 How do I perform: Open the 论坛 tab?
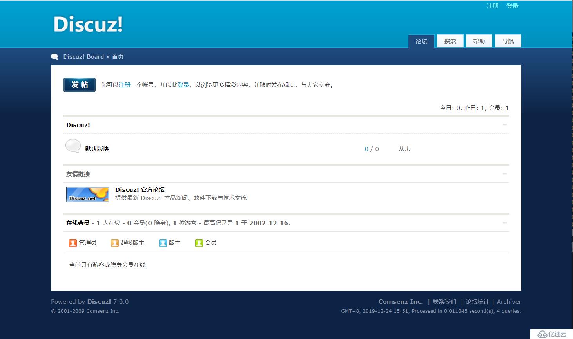pos(421,41)
